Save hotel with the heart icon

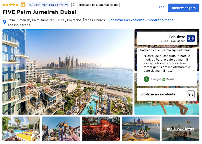161,8
